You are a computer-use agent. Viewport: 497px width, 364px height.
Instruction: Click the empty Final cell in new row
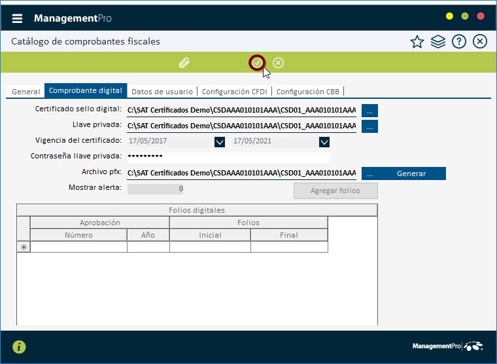tap(289, 247)
